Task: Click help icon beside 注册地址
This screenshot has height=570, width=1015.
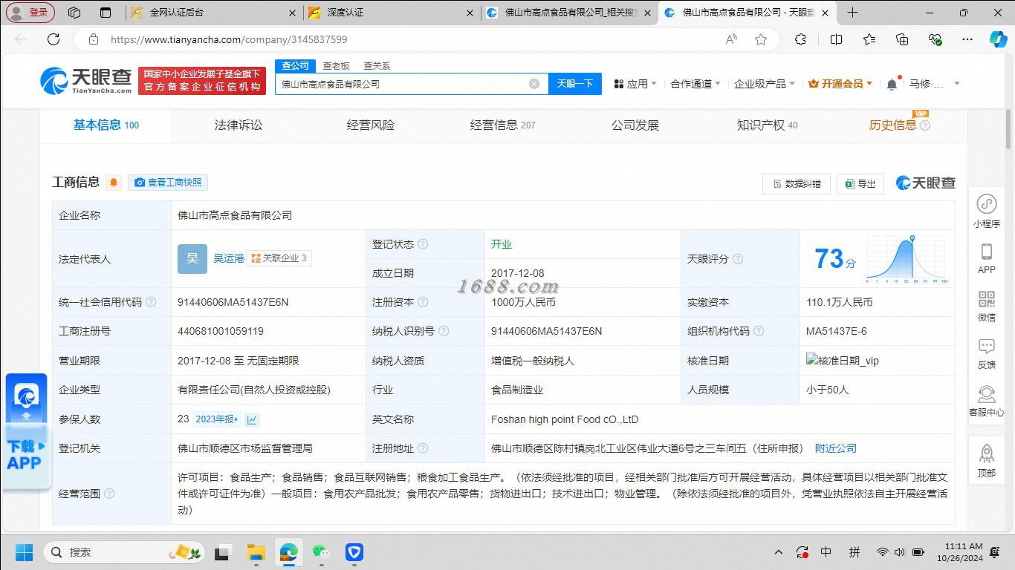Action: [423, 448]
